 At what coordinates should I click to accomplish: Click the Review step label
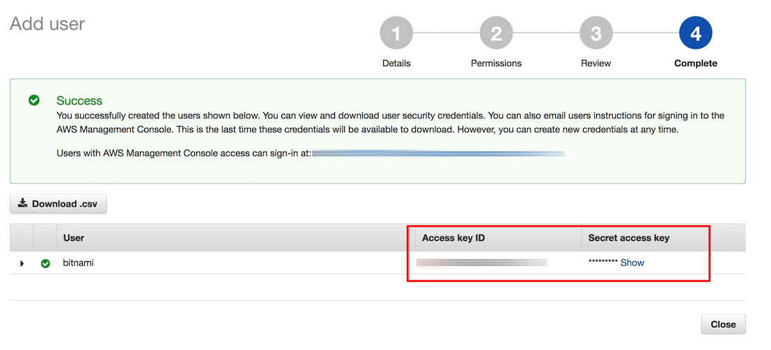pos(596,63)
